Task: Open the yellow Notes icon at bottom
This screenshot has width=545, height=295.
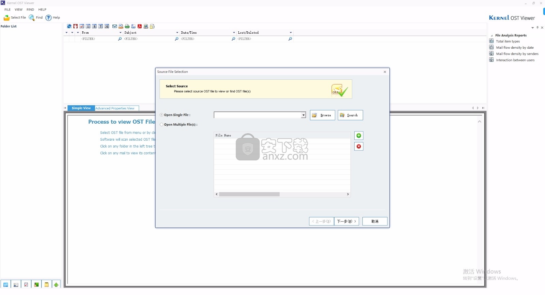Action: coord(46,284)
